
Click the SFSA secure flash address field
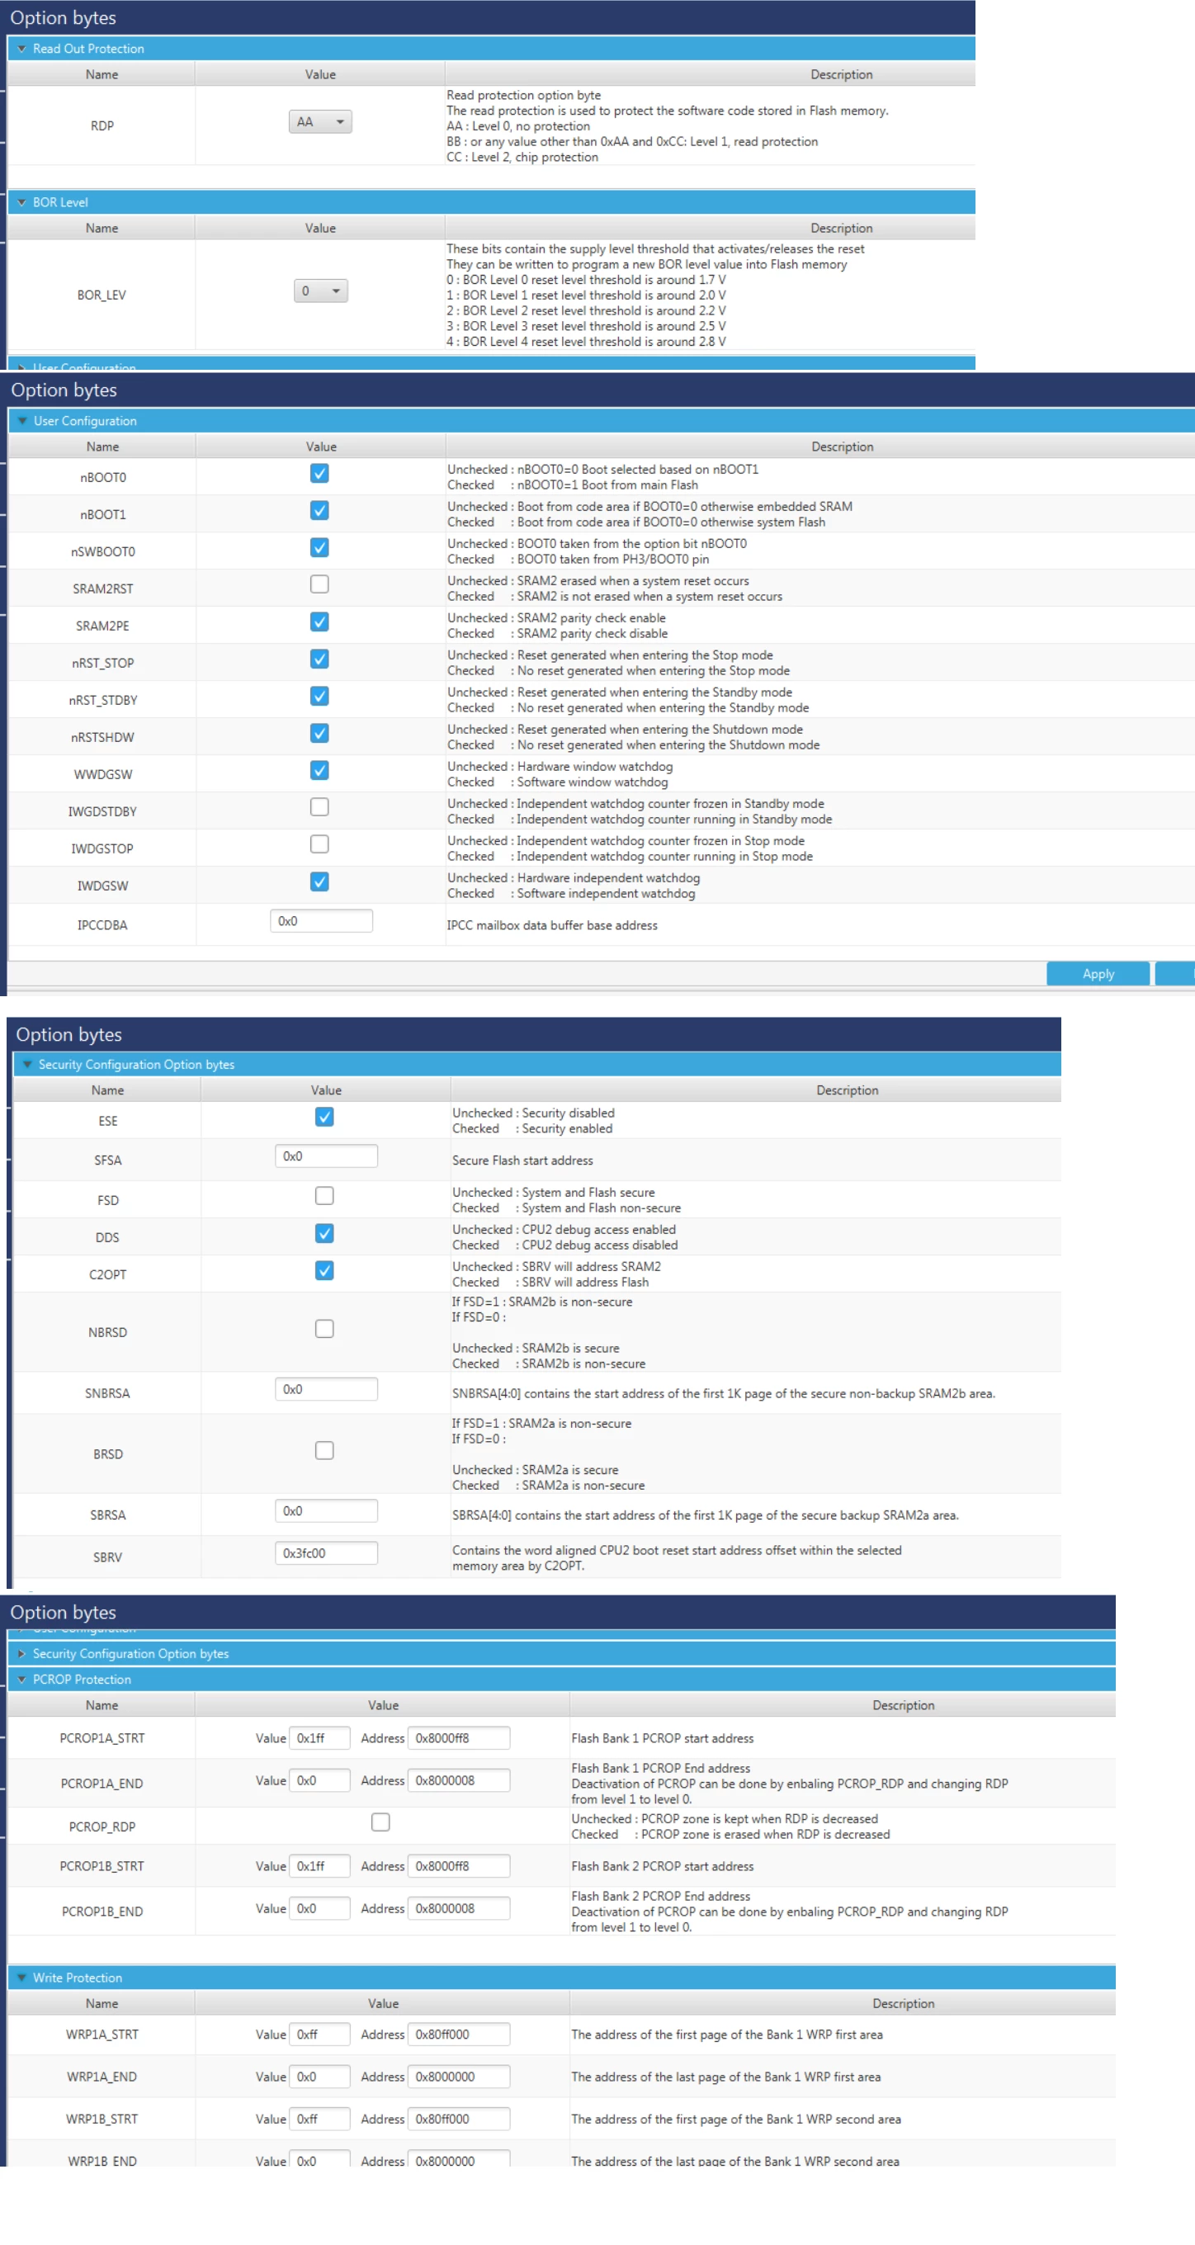326,1156
